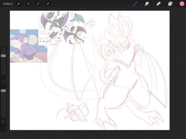186x139 pixels.
Task: Tap the square modify button in sidebar
Action: (3, 82)
